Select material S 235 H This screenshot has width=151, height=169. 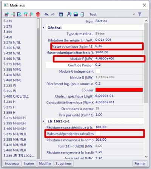(x=9, y=102)
